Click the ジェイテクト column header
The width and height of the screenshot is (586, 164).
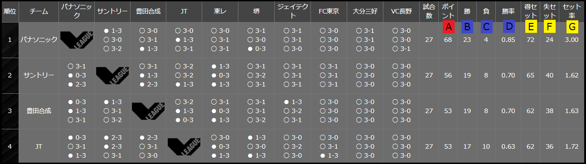(x=292, y=12)
